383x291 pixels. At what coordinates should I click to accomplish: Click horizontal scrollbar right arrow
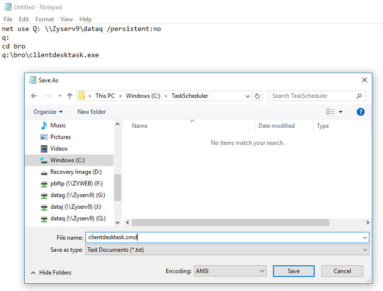pyautogui.click(x=368, y=222)
